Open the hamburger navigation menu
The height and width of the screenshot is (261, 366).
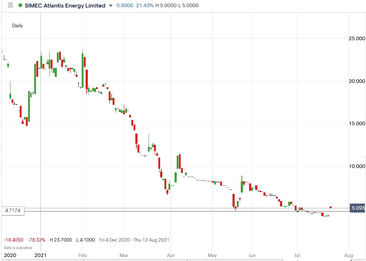pos(10,5)
